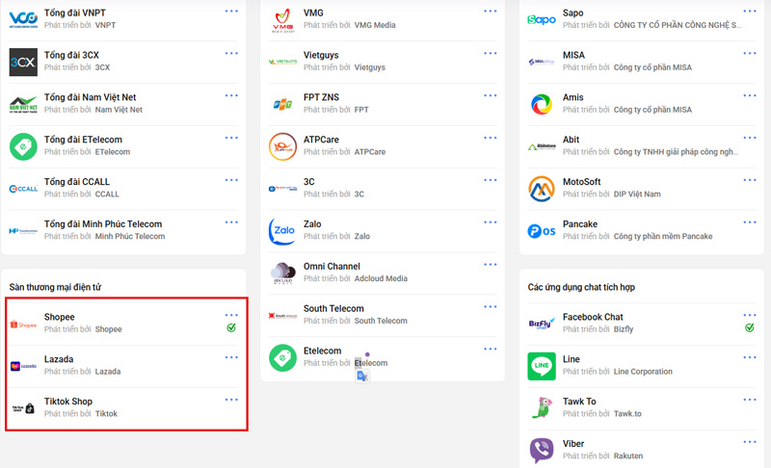771x468 pixels.
Task: Click the translate icon near Etelecom
Action: click(362, 377)
